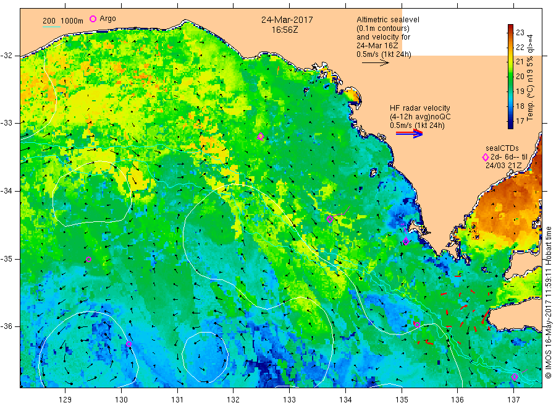
Task: Click the '200 1000m' depth contour label
Action: (63, 21)
